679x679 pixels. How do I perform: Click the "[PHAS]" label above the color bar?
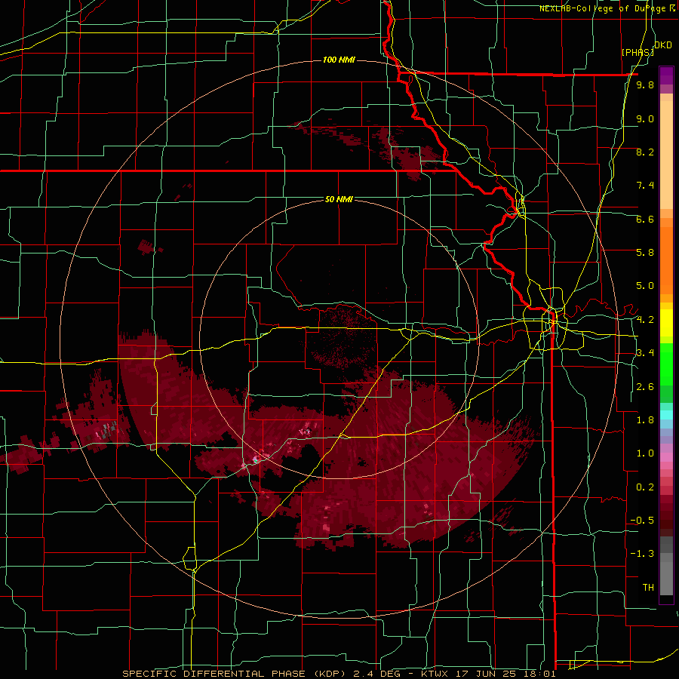pyautogui.click(x=638, y=52)
